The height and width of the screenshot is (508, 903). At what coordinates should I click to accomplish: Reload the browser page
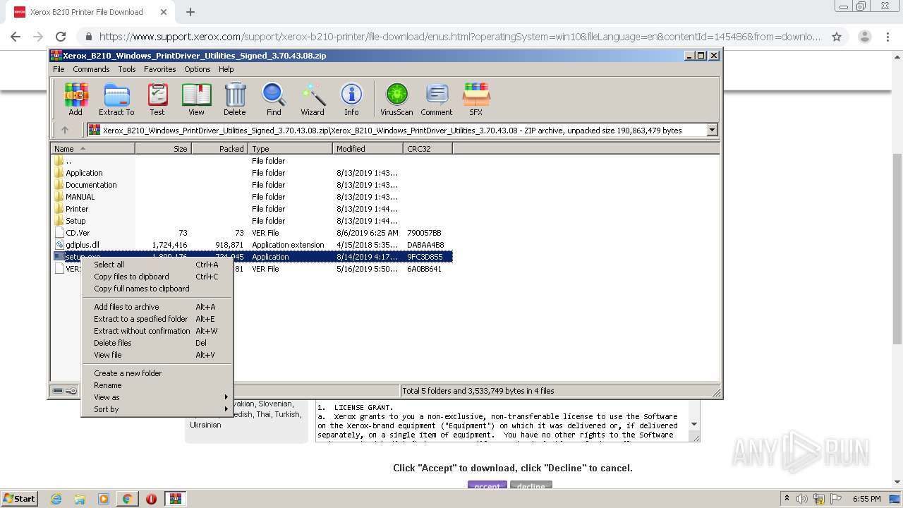click(x=61, y=37)
